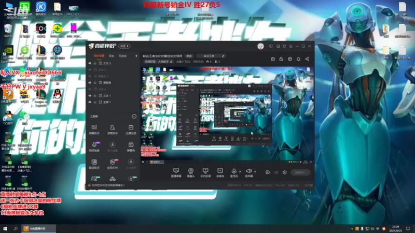Start recording with camcorder icon
415x233 pixels.
[x=268, y=172]
